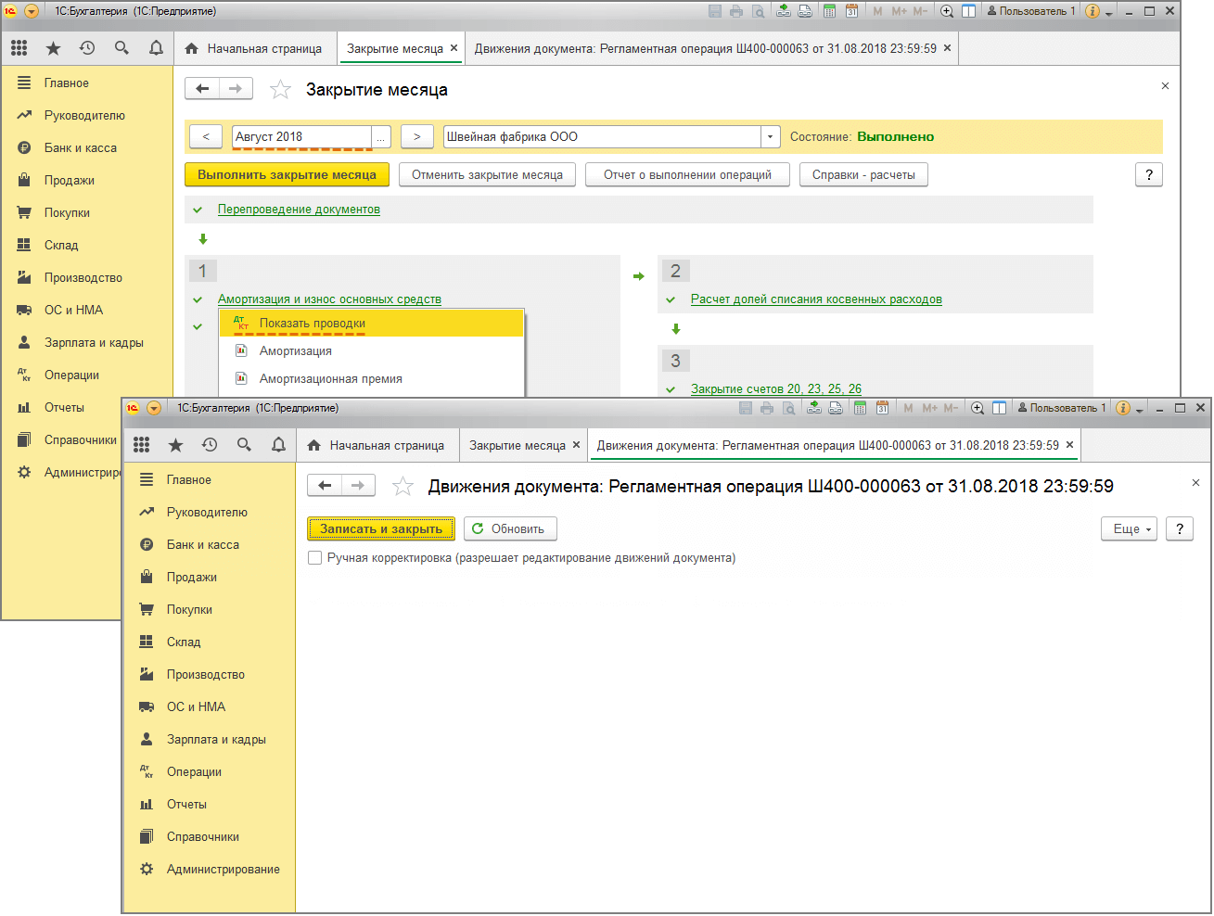Click Отменить закрытие месяца button
The width and height of the screenshot is (1214, 916).
[487, 175]
